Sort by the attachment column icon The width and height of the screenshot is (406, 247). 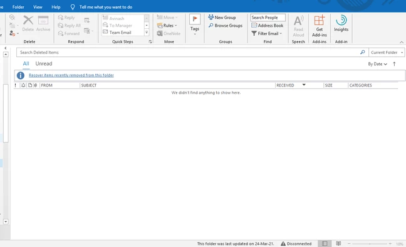(x=36, y=85)
